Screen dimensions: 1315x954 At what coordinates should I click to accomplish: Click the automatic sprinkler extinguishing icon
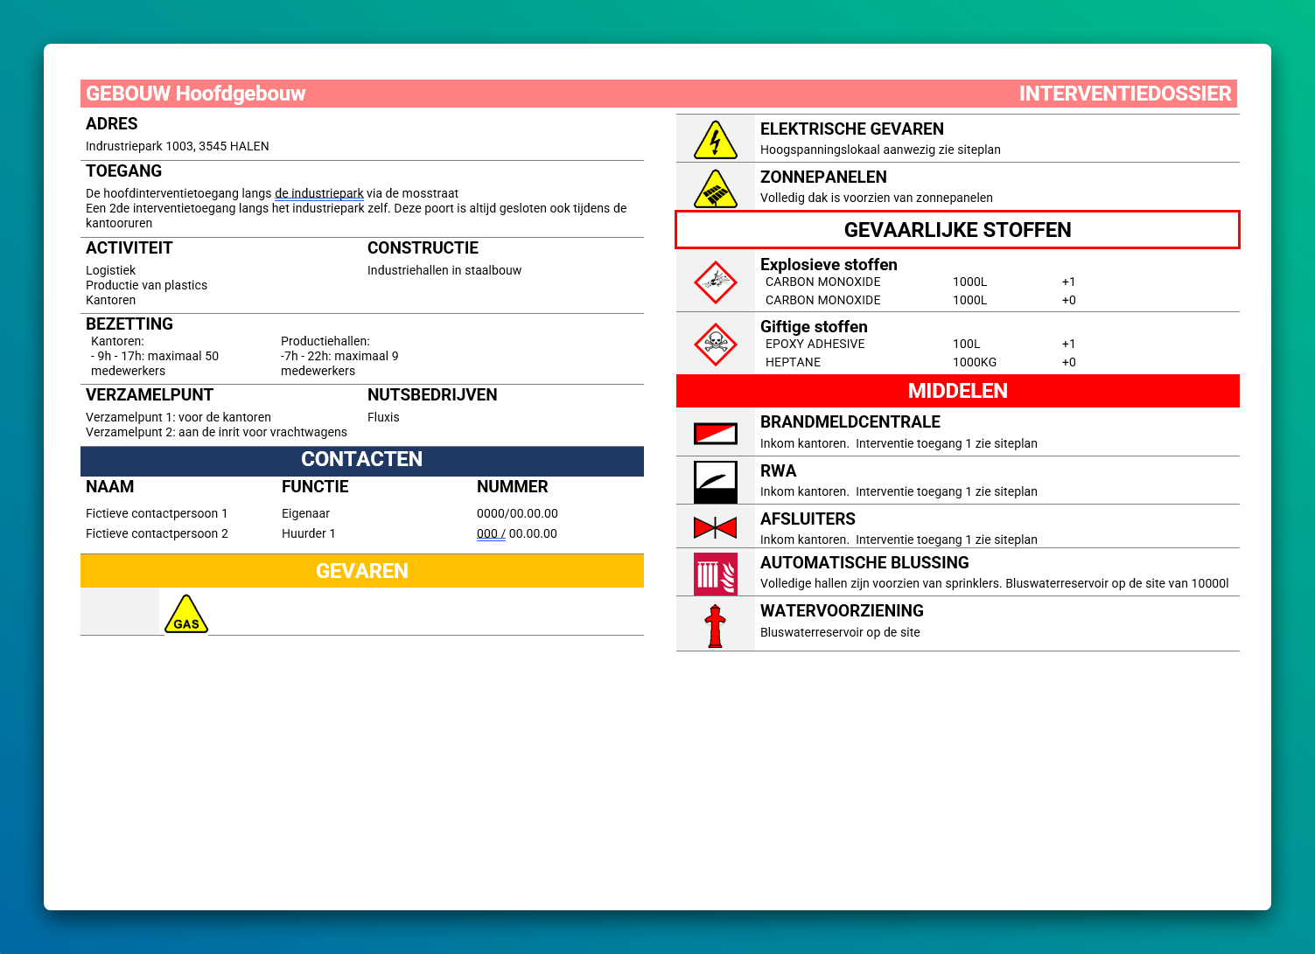click(715, 574)
